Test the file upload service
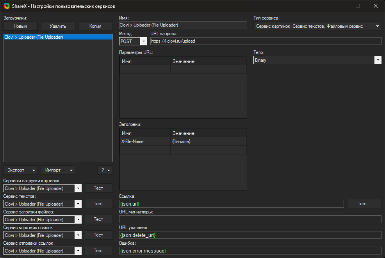 click(x=98, y=219)
